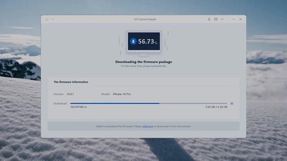287x161 pixels.
Task: Open the feedback message icon
Action: point(216,19)
